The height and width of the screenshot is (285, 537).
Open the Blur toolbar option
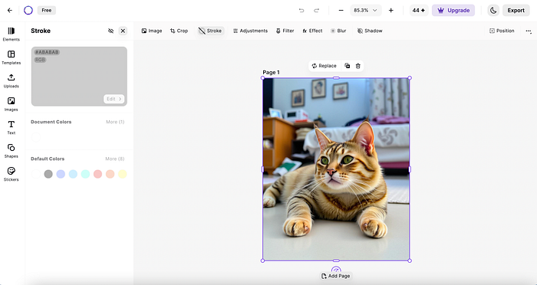[338, 31]
